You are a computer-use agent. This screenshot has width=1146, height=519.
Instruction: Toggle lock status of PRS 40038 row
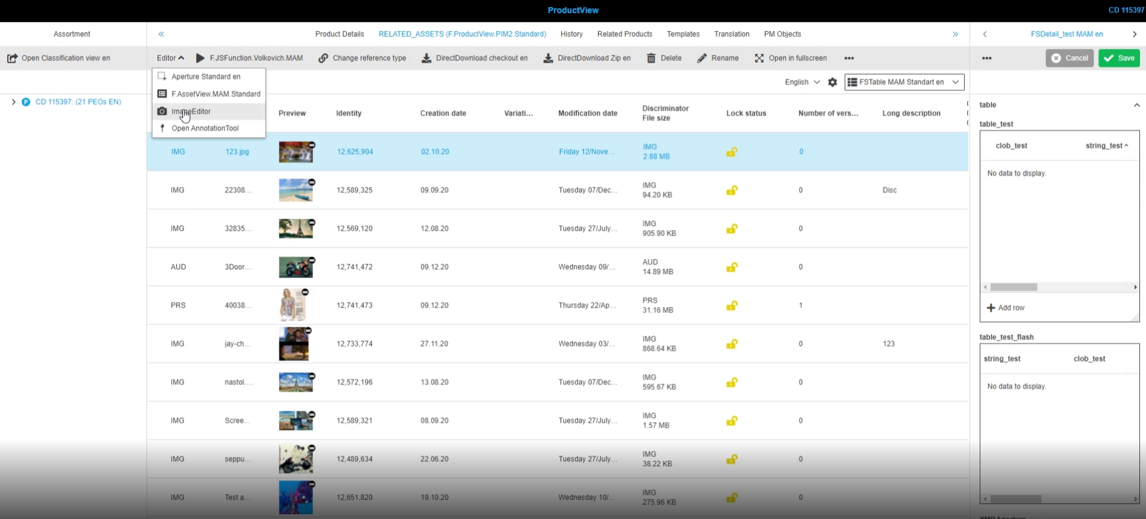(x=732, y=305)
